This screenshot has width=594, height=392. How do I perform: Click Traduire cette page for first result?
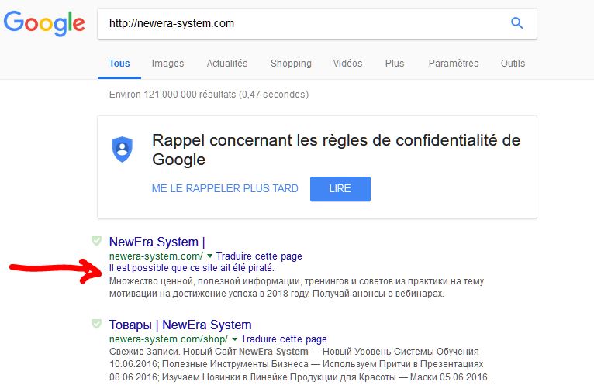pyautogui.click(x=259, y=256)
